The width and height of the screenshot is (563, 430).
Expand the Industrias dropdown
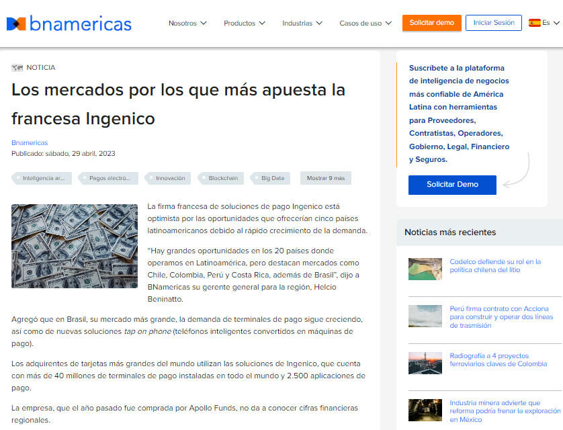pyautogui.click(x=302, y=24)
